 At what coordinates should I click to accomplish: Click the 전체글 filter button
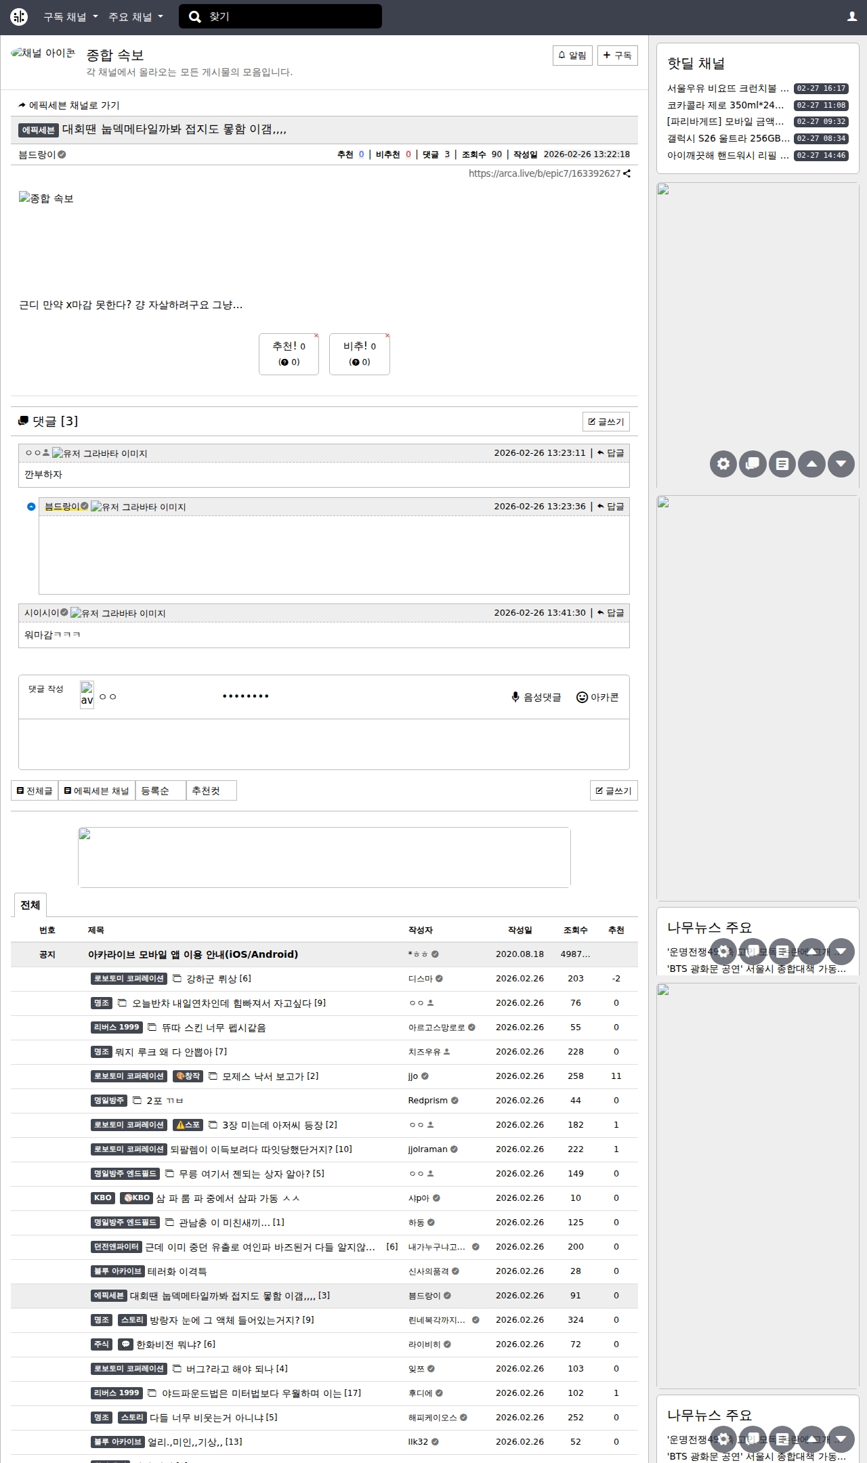tap(35, 791)
